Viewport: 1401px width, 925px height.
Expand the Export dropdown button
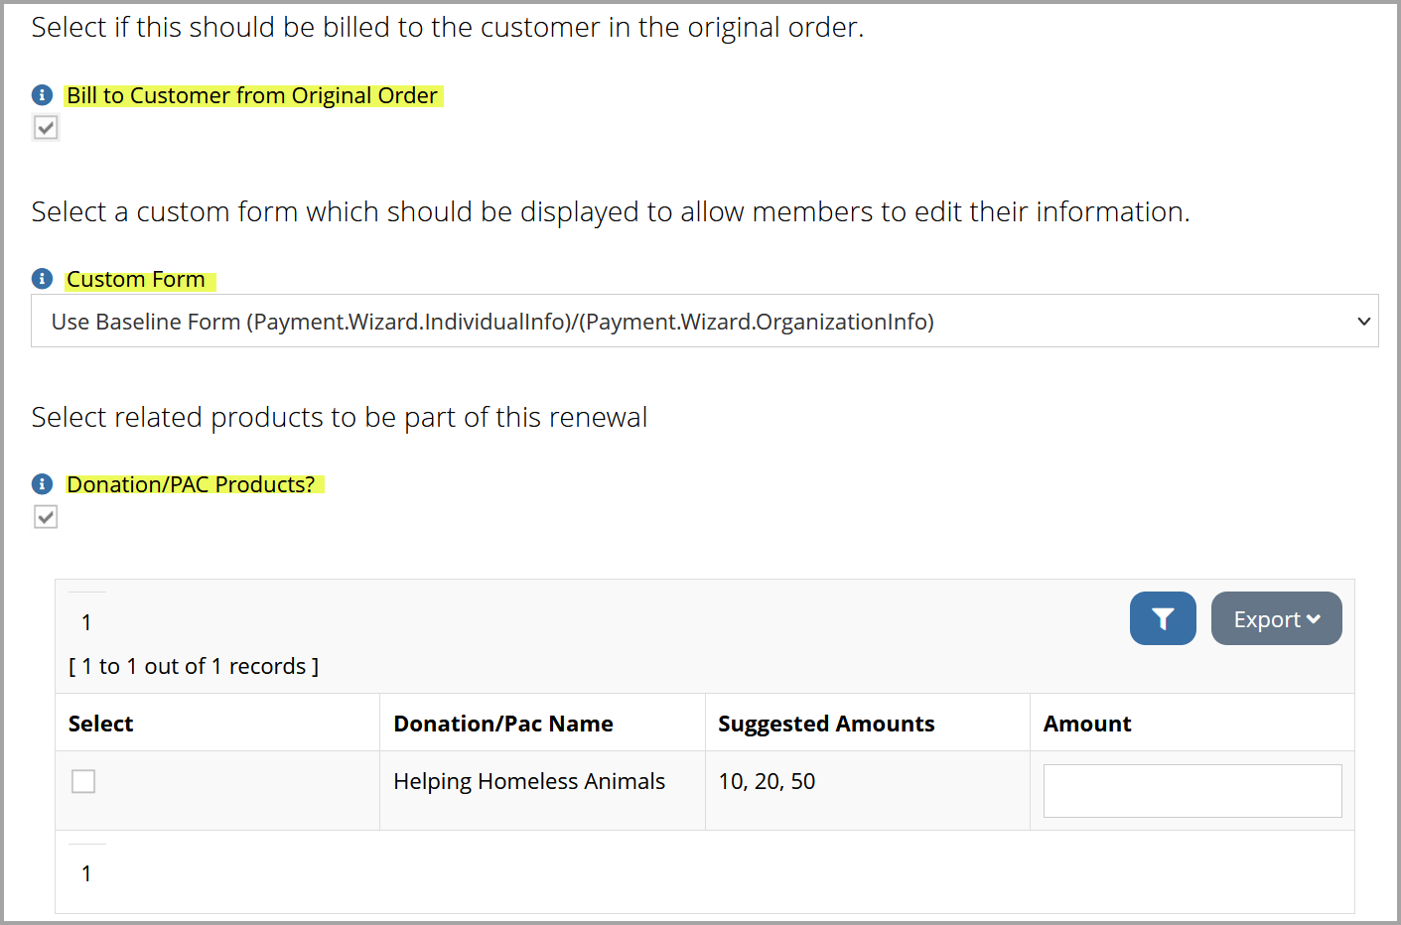[x=1277, y=618]
